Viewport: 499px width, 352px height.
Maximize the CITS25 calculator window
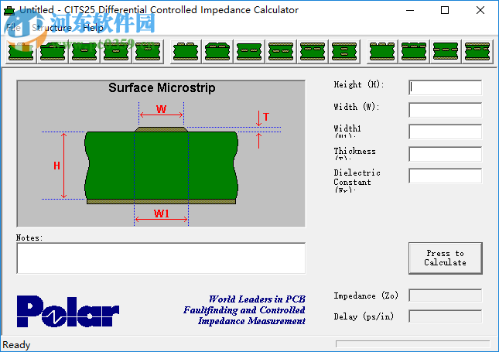point(445,11)
